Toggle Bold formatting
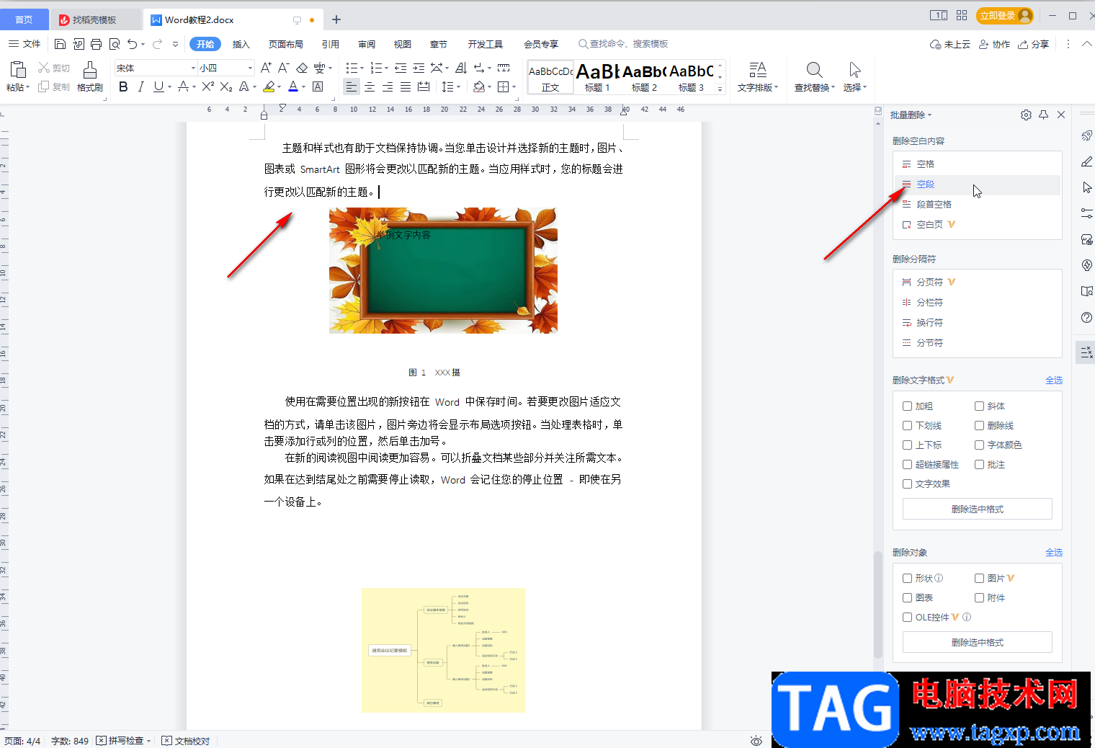1095x748 pixels. click(x=123, y=86)
